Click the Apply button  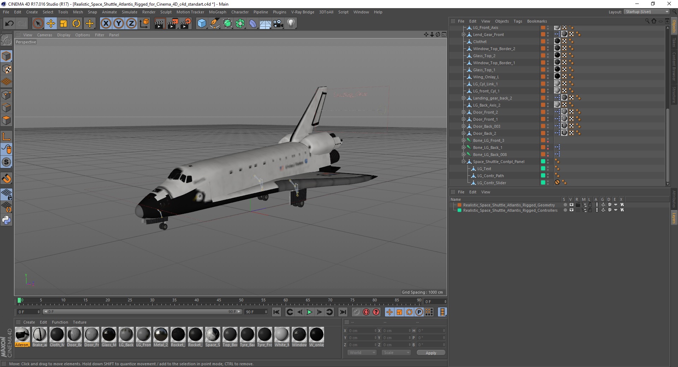[x=431, y=353]
